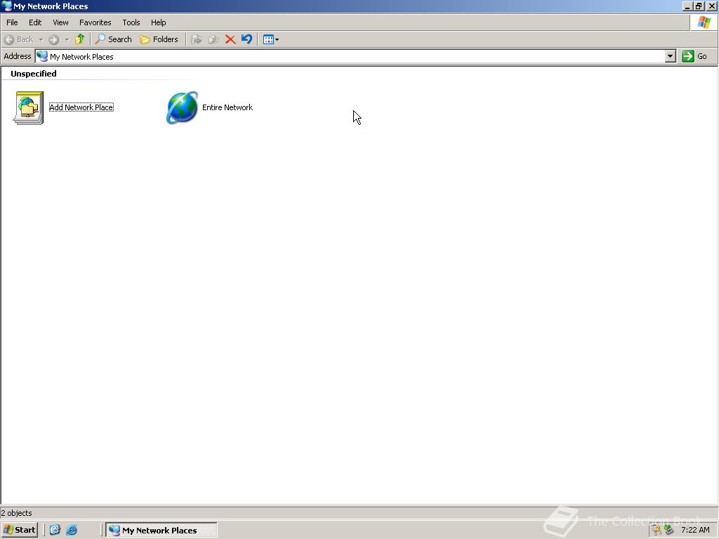This screenshot has height=539, width=719.
Task: Expand the address bar dropdown arrow
Action: coord(671,56)
